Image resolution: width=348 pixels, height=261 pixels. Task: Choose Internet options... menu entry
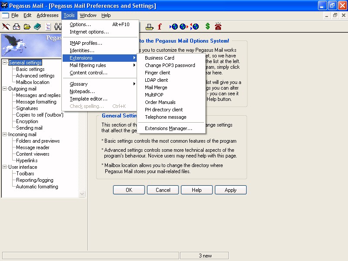(100, 32)
